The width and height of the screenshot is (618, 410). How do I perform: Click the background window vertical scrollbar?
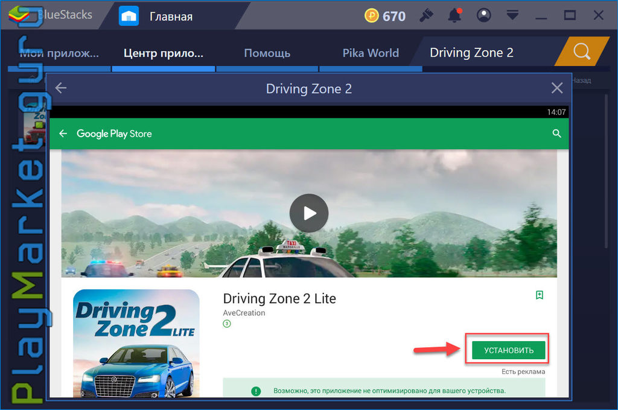[607, 170]
